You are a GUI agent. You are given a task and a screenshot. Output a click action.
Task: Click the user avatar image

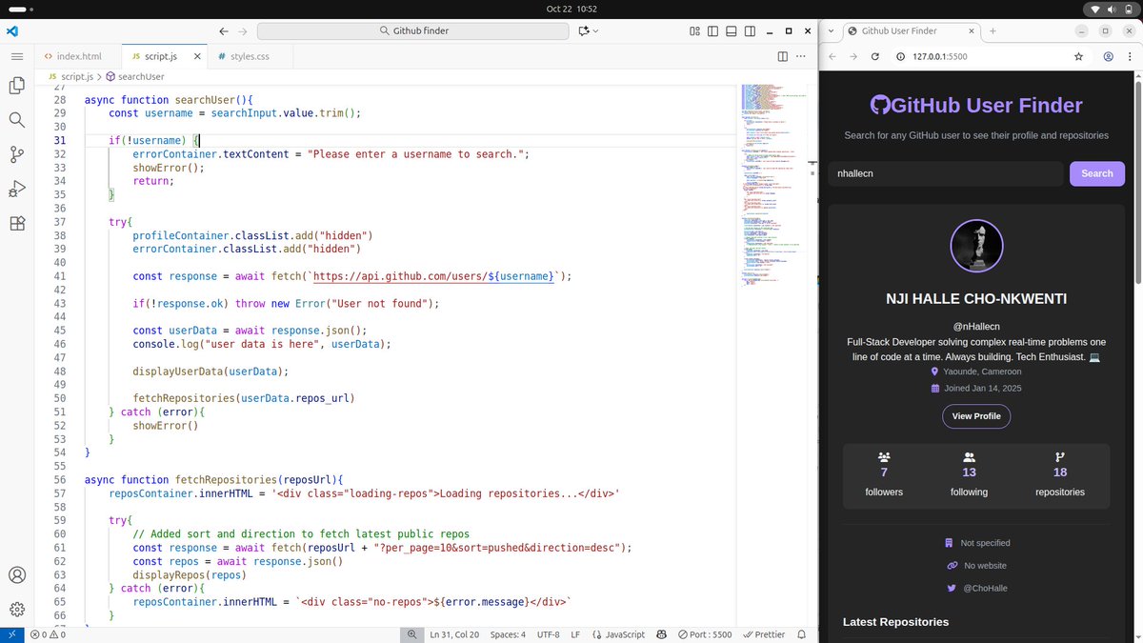(976, 246)
